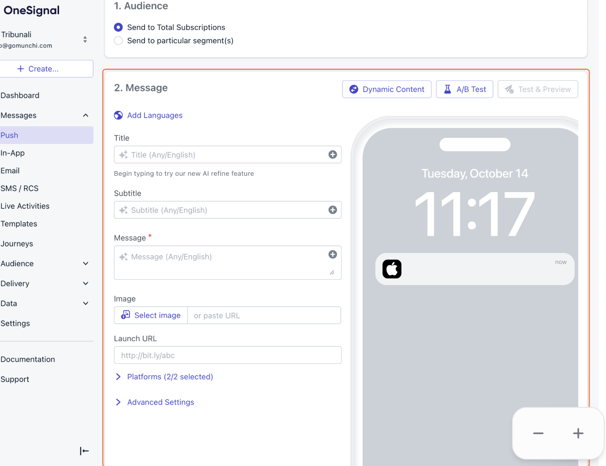Open the Support link

pos(15,379)
